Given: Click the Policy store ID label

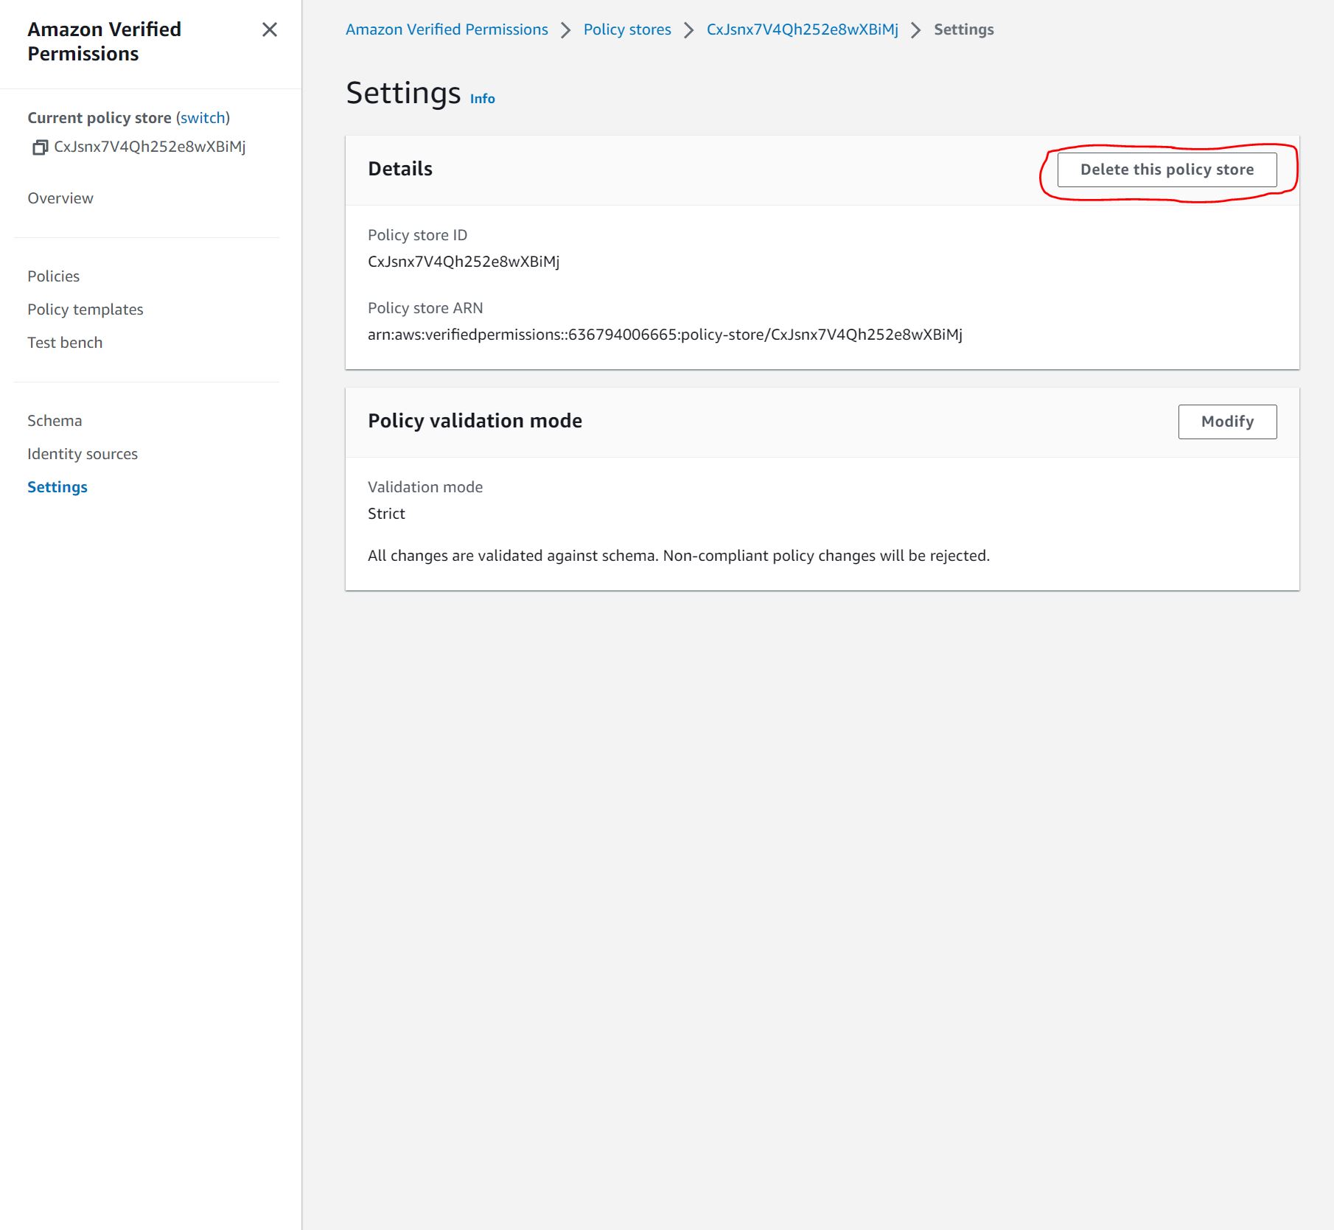Looking at the screenshot, I should coord(417,235).
